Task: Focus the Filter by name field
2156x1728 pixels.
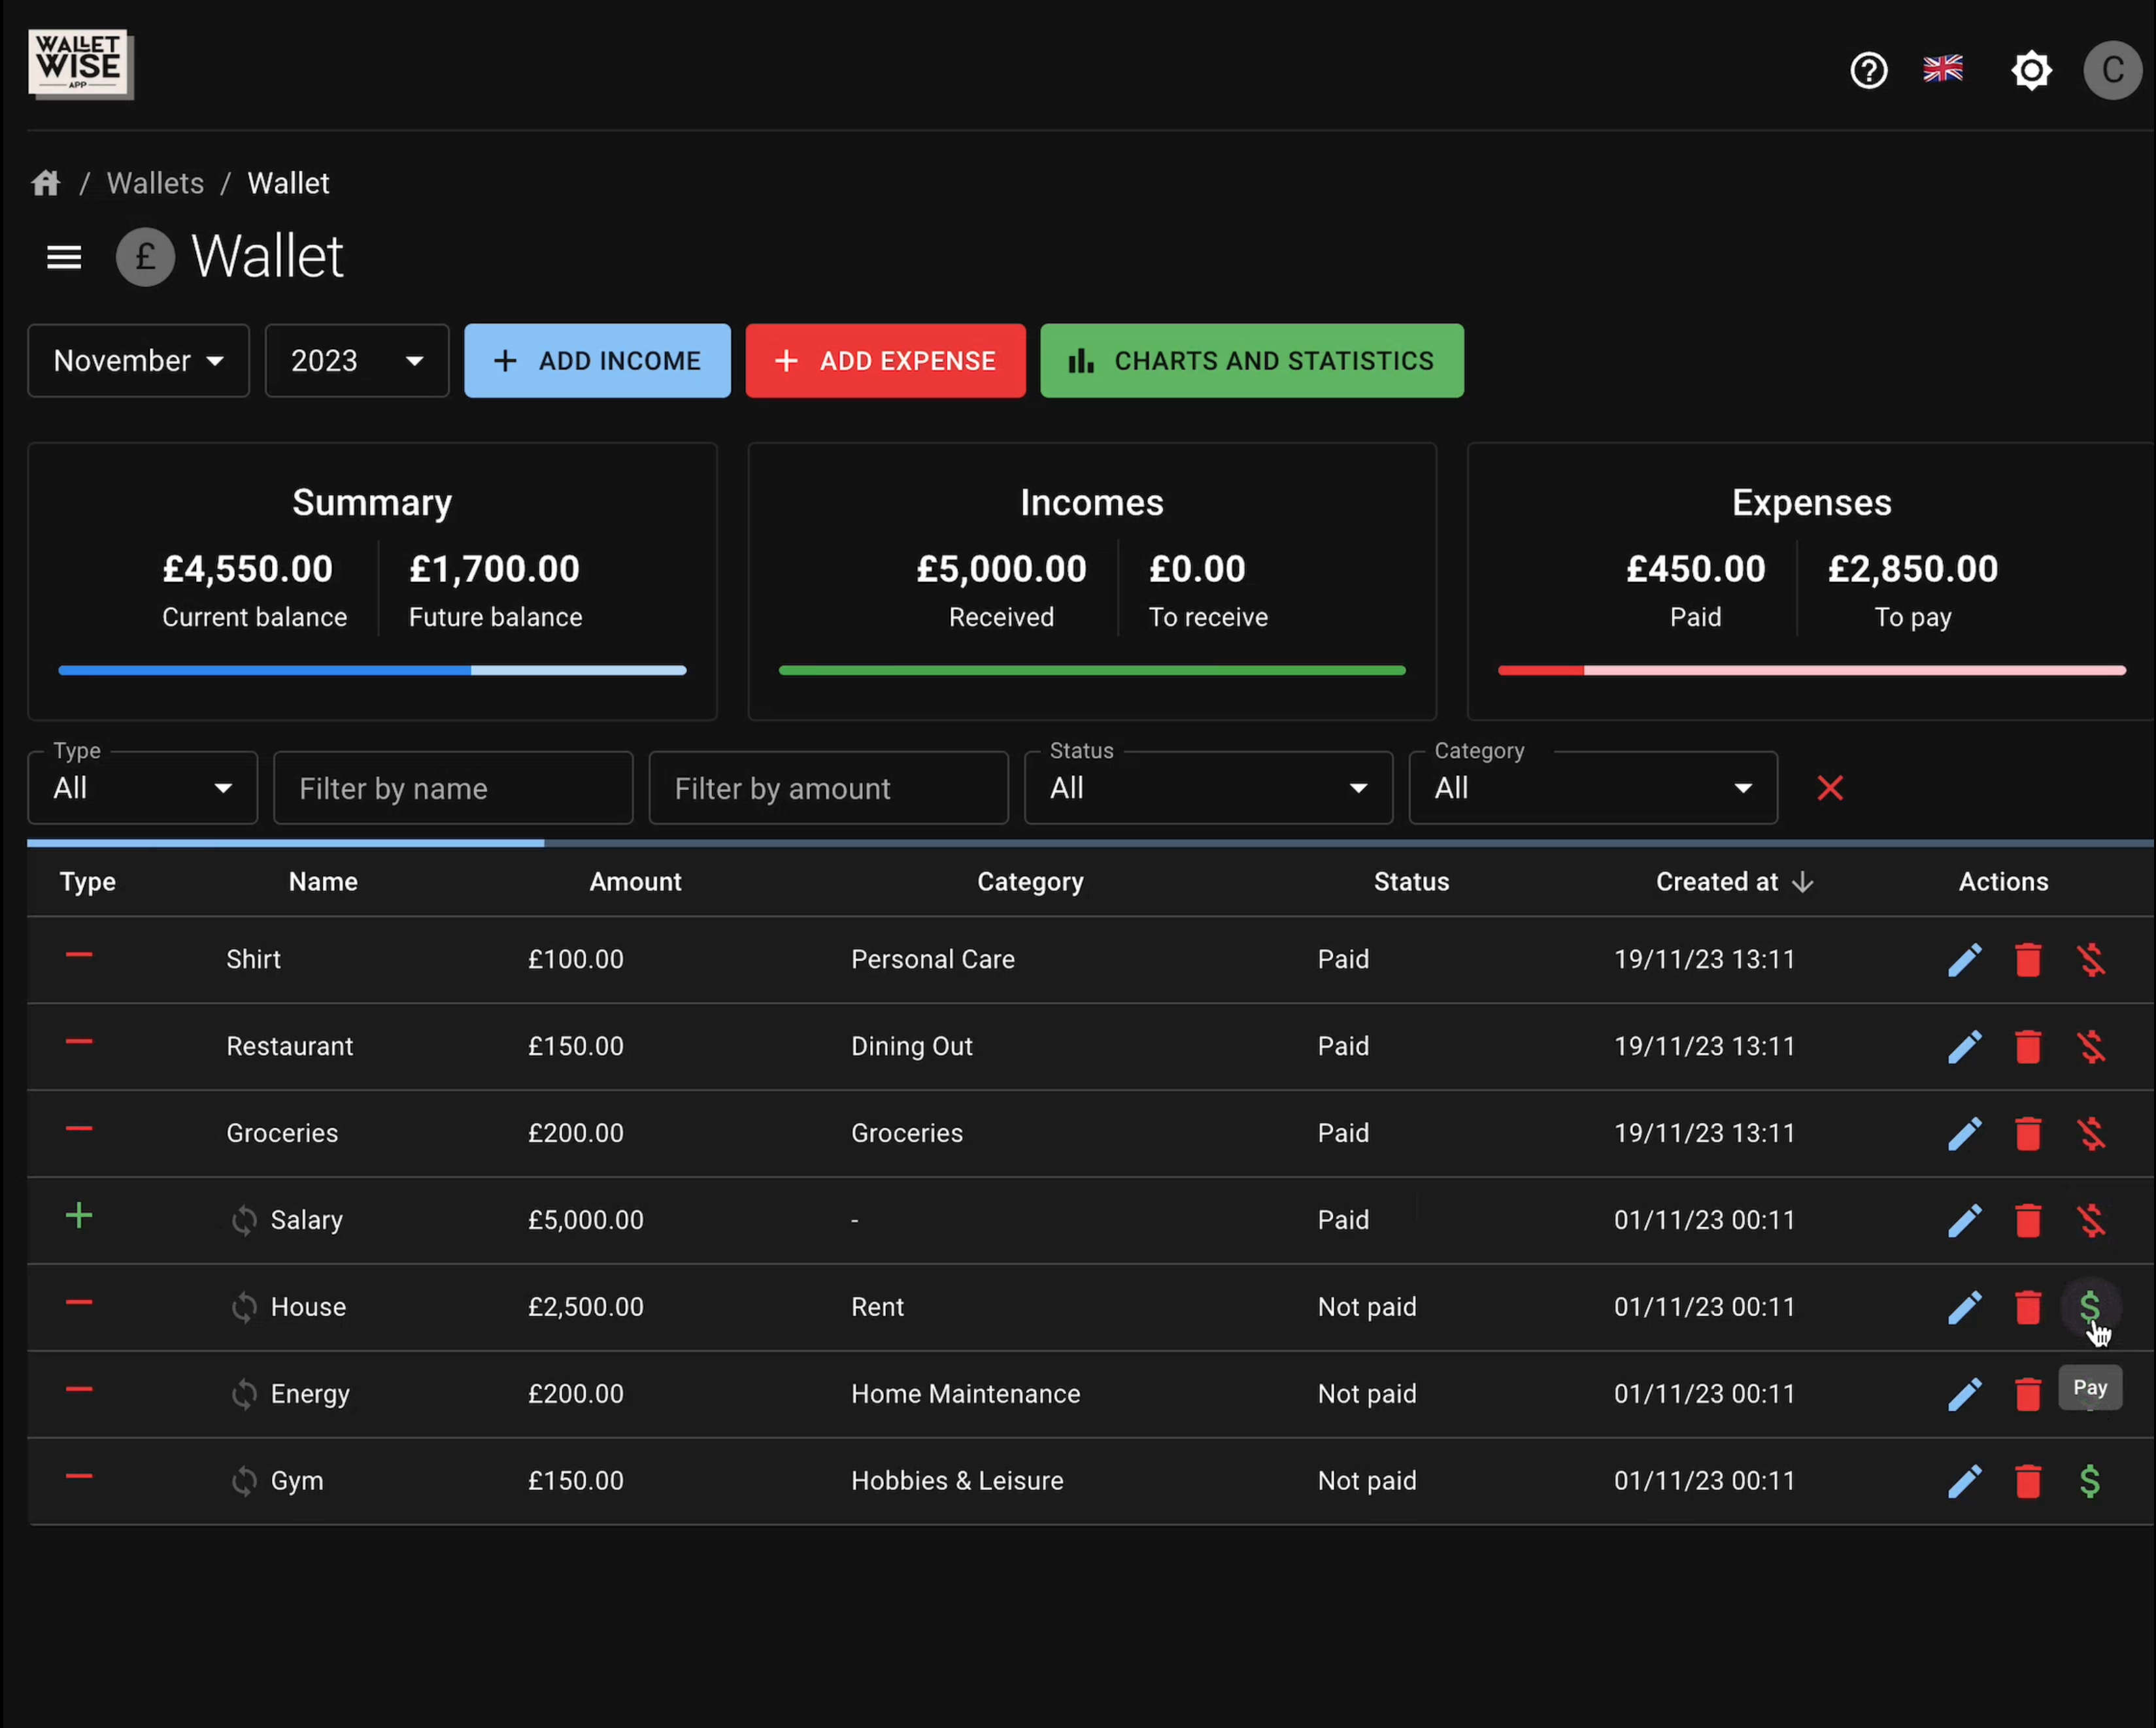Action: (x=453, y=788)
